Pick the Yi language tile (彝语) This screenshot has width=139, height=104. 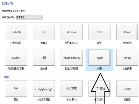(99, 32)
